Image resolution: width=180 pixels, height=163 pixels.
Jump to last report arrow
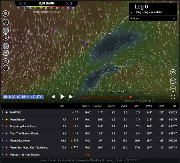[x=71, y=3]
